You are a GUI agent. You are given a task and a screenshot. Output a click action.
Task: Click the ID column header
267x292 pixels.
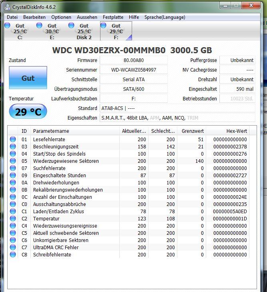click(x=24, y=131)
